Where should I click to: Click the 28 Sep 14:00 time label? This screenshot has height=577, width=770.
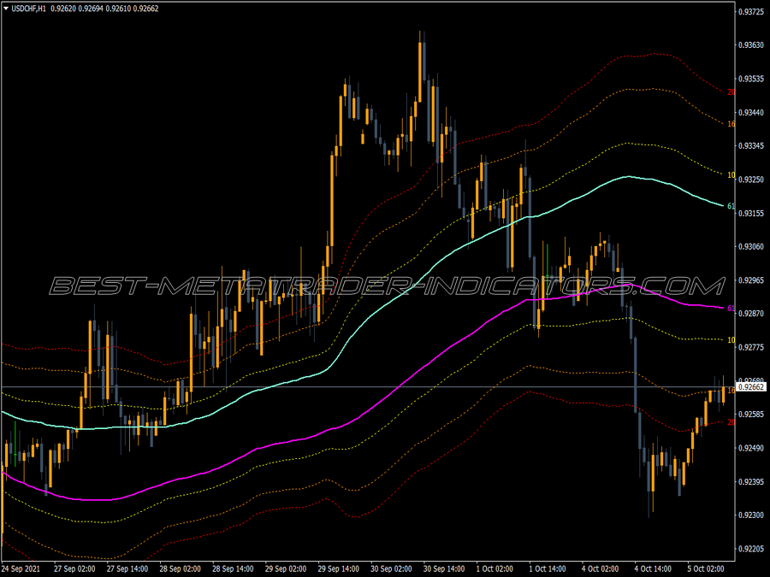point(233,568)
